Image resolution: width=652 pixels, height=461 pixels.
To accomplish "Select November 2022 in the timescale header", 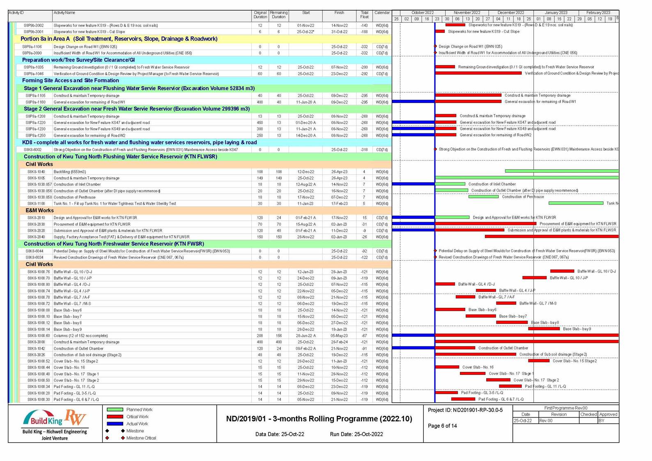I will pyautogui.click(x=467, y=13).
